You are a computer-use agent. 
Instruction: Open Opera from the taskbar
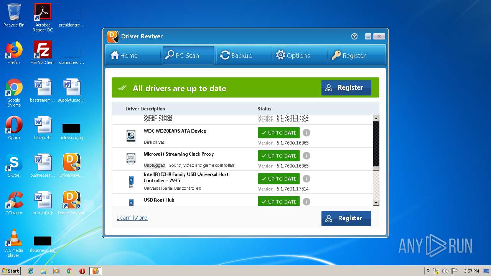[82, 271]
